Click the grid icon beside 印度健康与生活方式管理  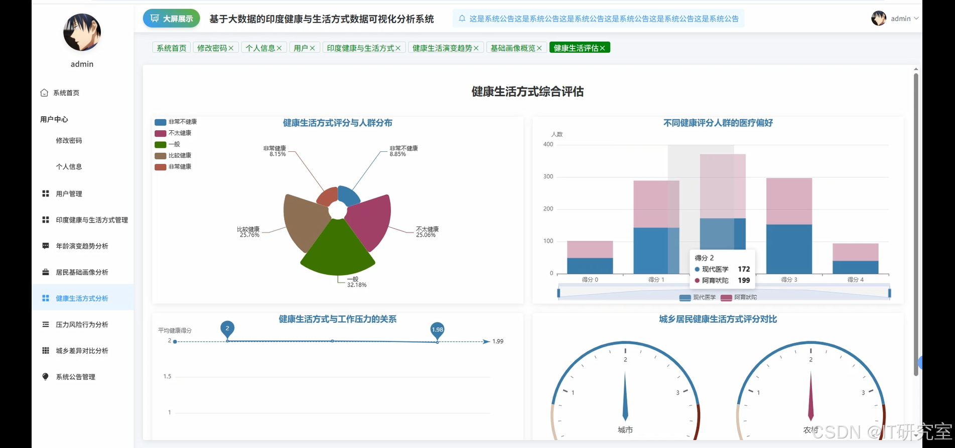point(46,219)
